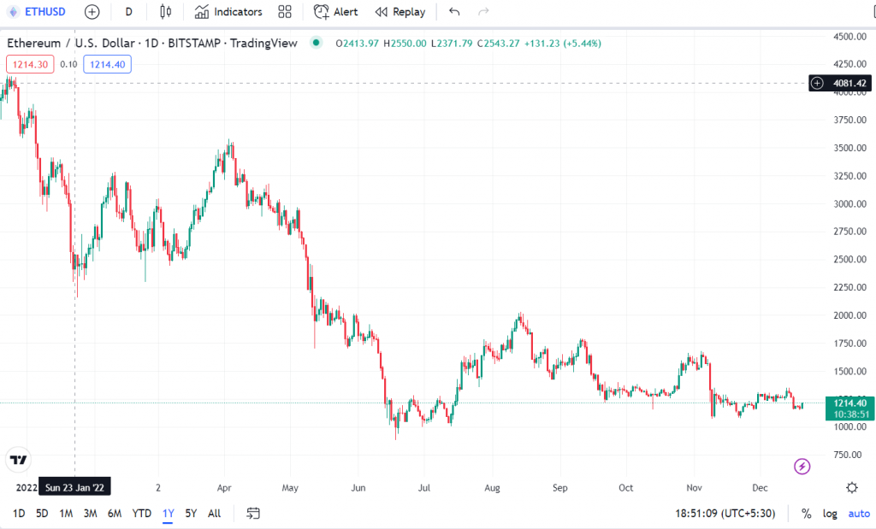Click the blue 1214.40 buy button
Image resolution: width=876 pixels, height=529 pixels.
tap(107, 63)
